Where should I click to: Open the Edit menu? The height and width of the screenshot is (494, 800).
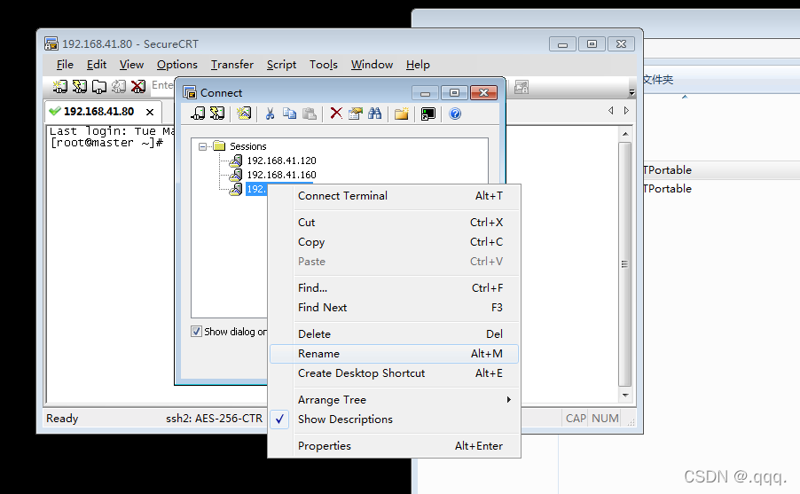pos(97,65)
